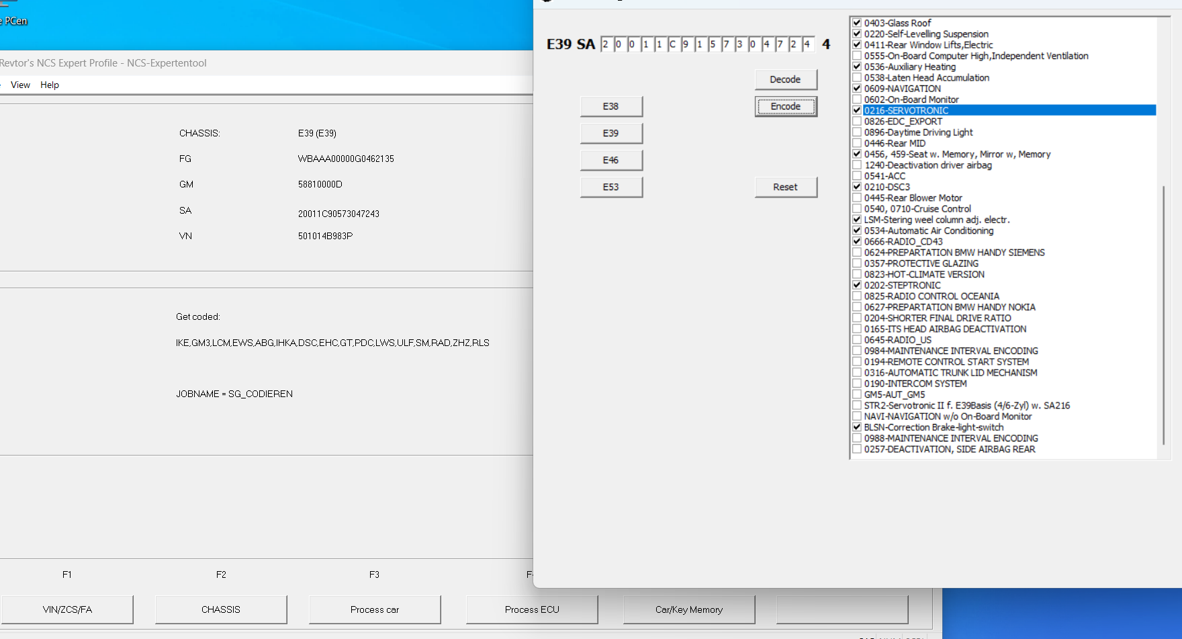Screen dimensions: 1182x639
Task: Check NAVI-NAVIGATION w/o On-Board Monitor
Action: point(857,416)
